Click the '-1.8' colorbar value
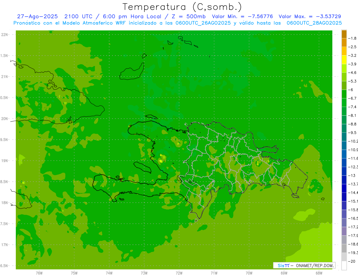This screenshot has height=277, width=358. click(352, 38)
